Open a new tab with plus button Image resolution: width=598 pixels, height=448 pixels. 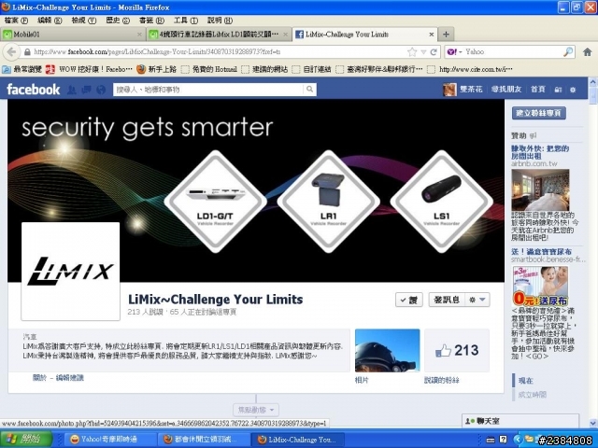pos(446,35)
